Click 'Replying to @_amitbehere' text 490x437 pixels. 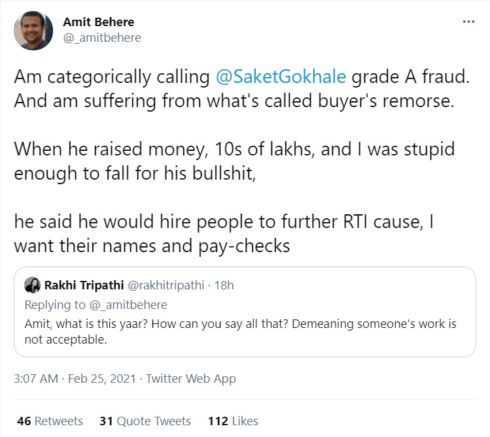(x=96, y=304)
